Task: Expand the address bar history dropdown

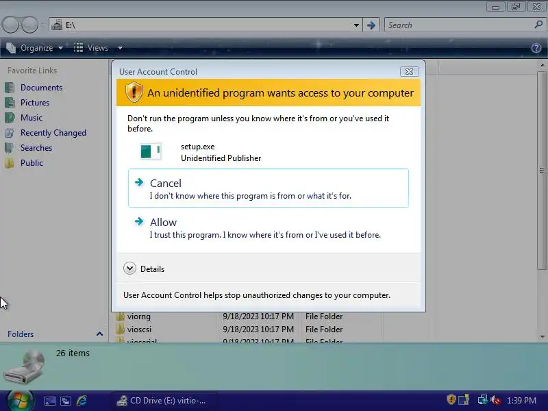Action: pyautogui.click(x=356, y=25)
